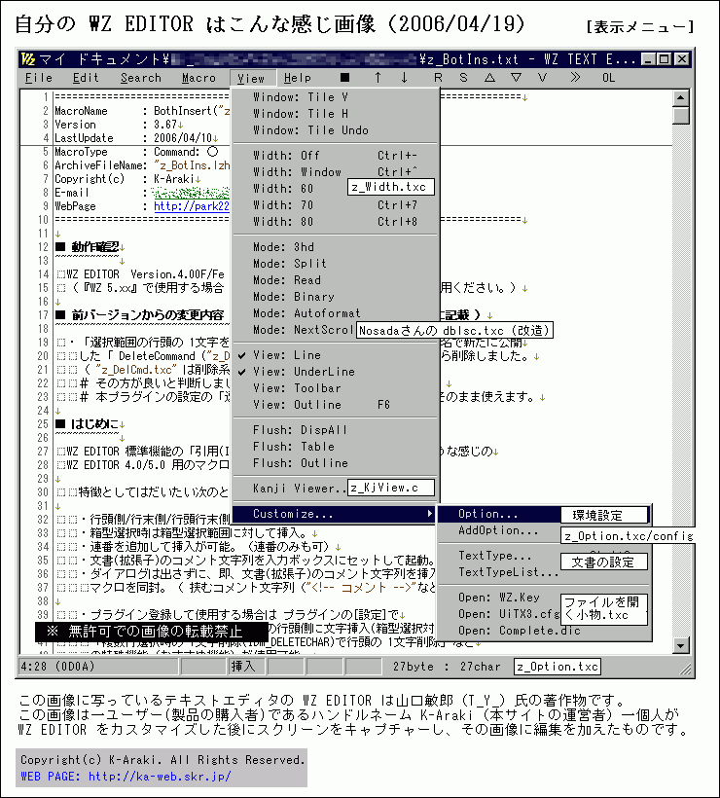Screen dimensions: 720x798
Task: Select Width: Off
Action: coord(336,156)
